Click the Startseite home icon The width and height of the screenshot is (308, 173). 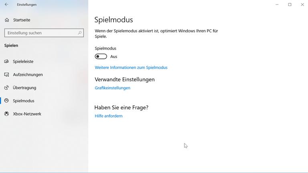click(7, 20)
